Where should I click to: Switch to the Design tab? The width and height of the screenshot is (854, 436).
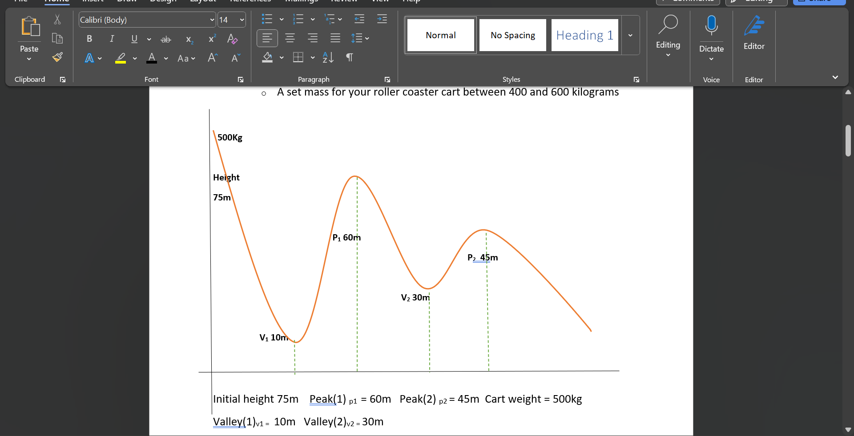coord(163,1)
